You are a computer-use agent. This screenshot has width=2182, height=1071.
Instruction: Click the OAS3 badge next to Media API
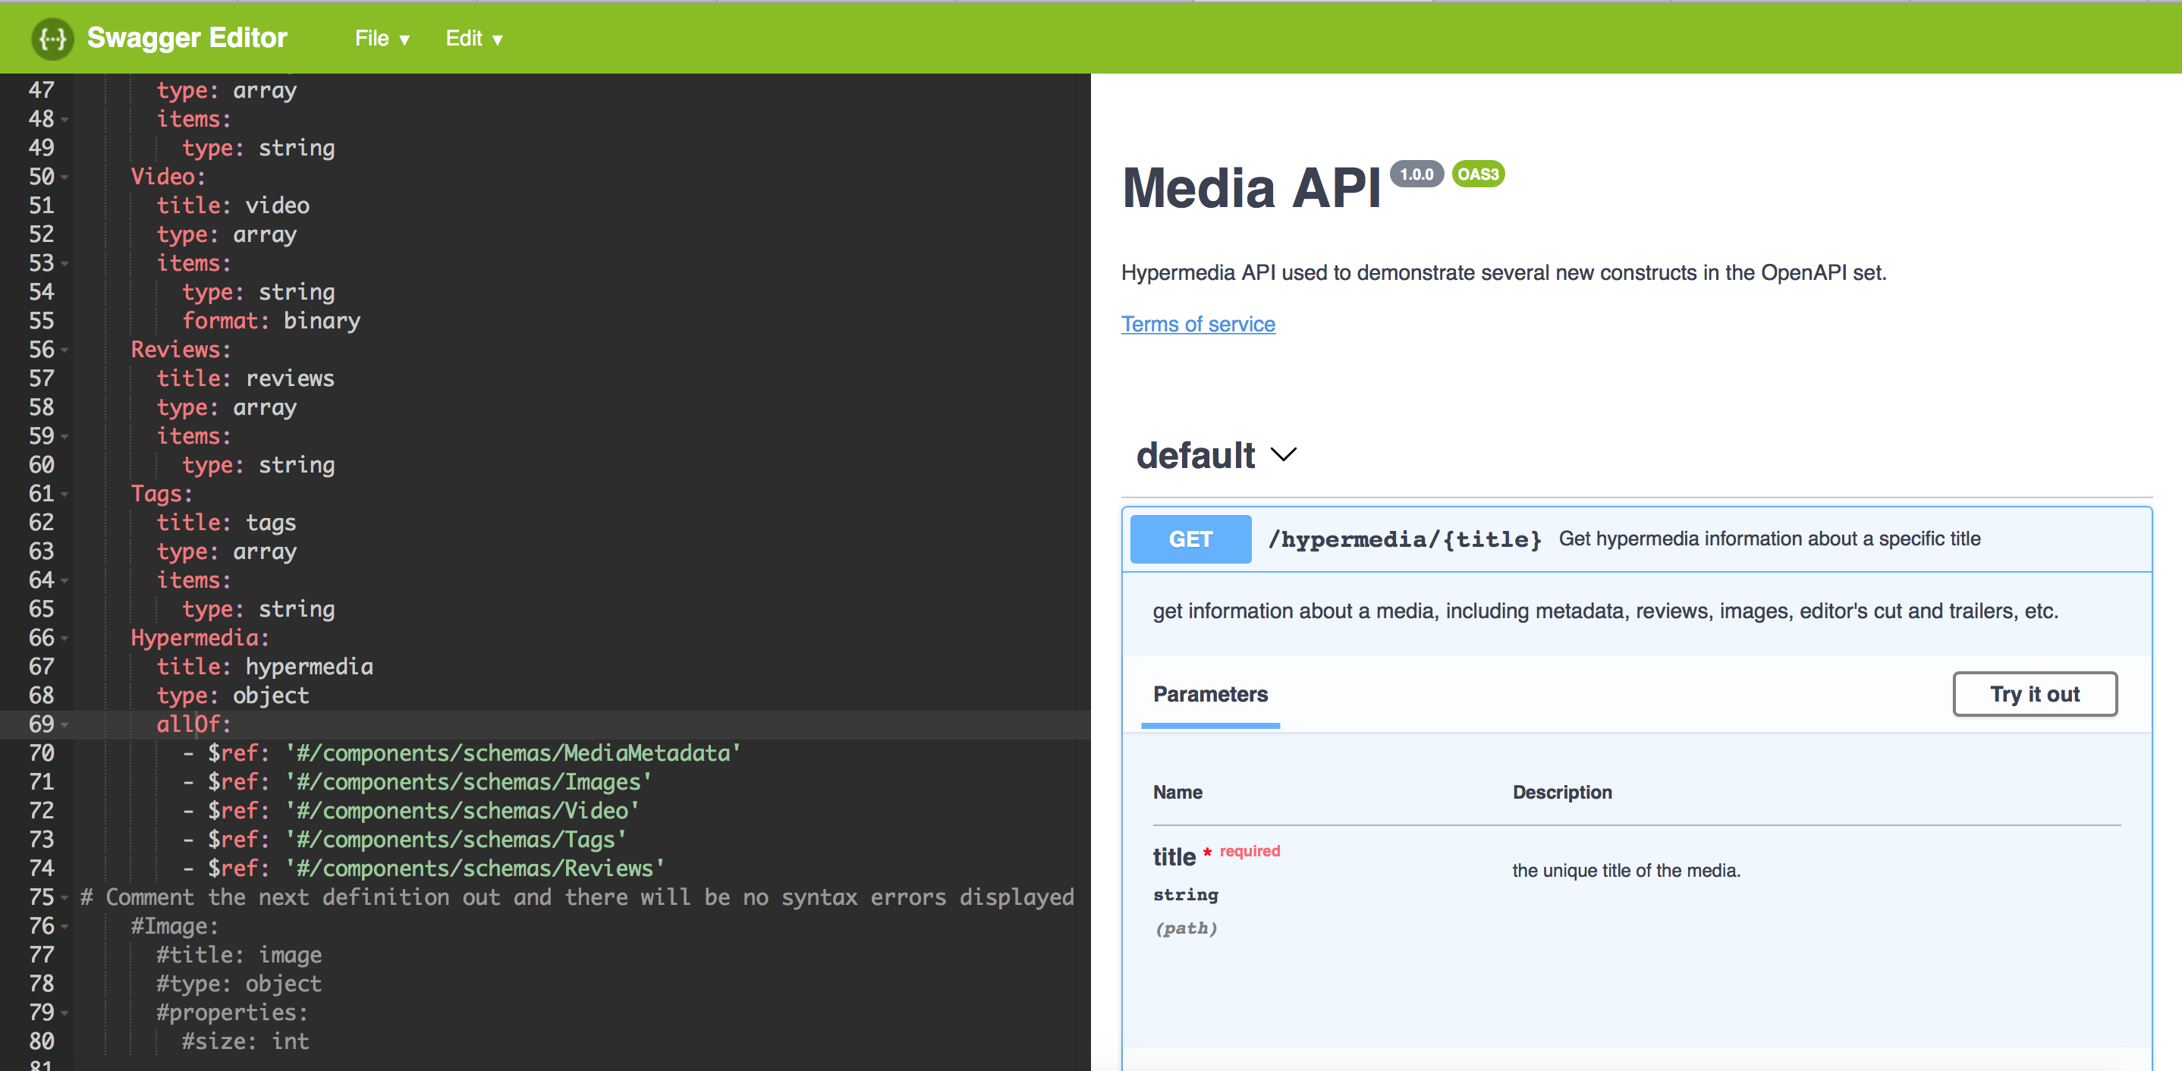(x=1477, y=174)
